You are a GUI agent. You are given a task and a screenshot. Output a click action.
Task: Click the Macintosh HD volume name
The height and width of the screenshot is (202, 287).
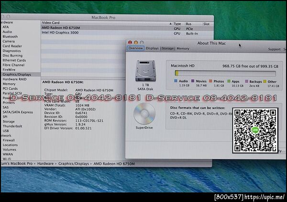coord(183,66)
